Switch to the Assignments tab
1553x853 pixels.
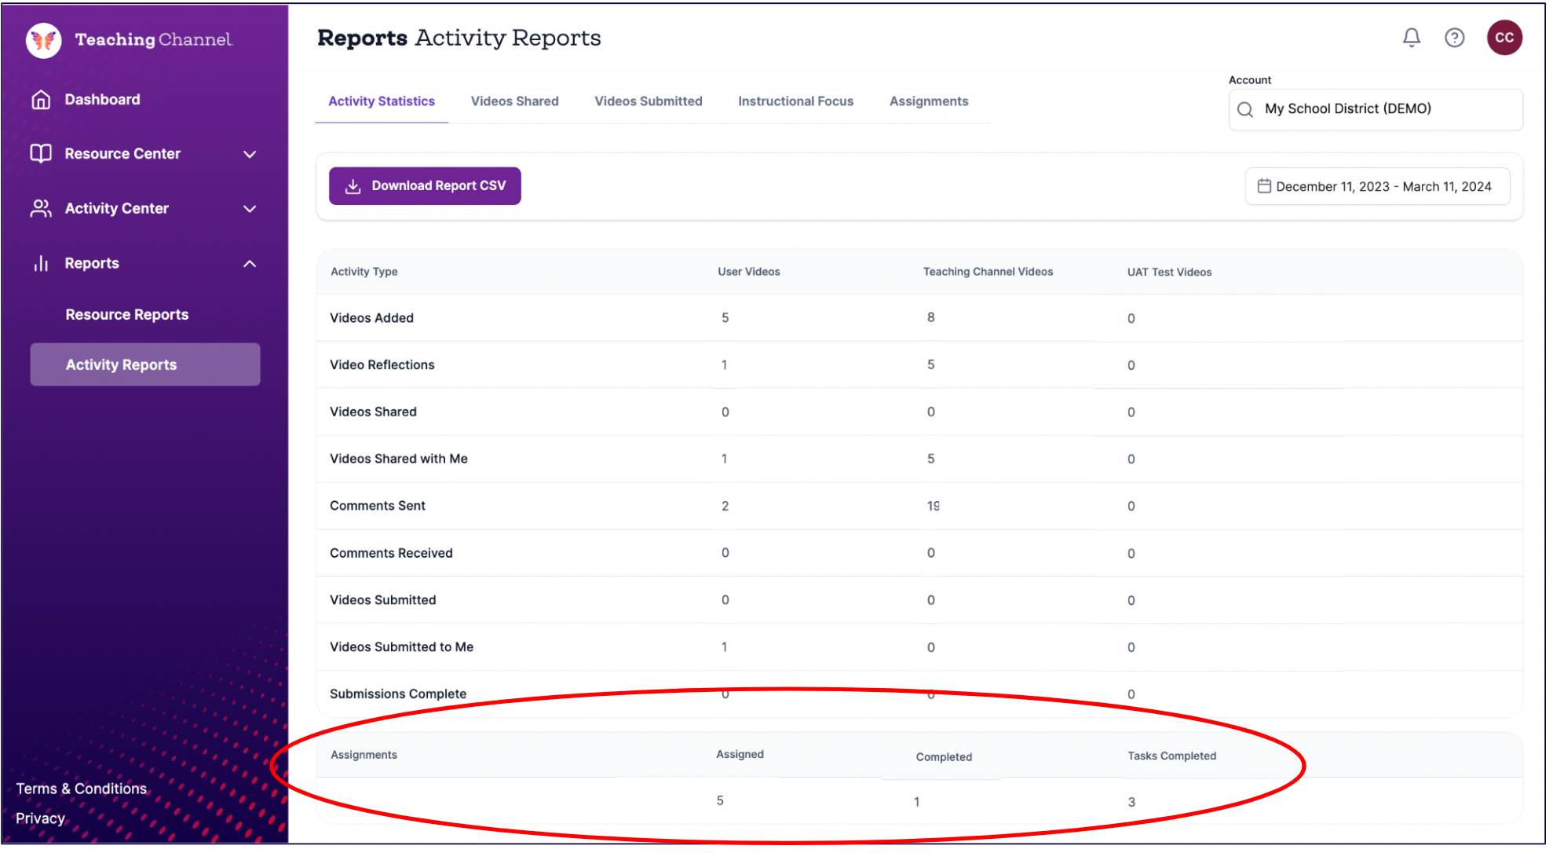(x=929, y=101)
